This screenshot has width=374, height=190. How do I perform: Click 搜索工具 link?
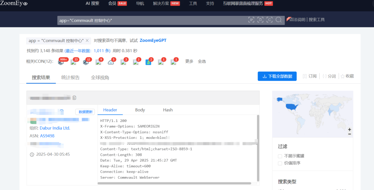[x=317, y=19]
